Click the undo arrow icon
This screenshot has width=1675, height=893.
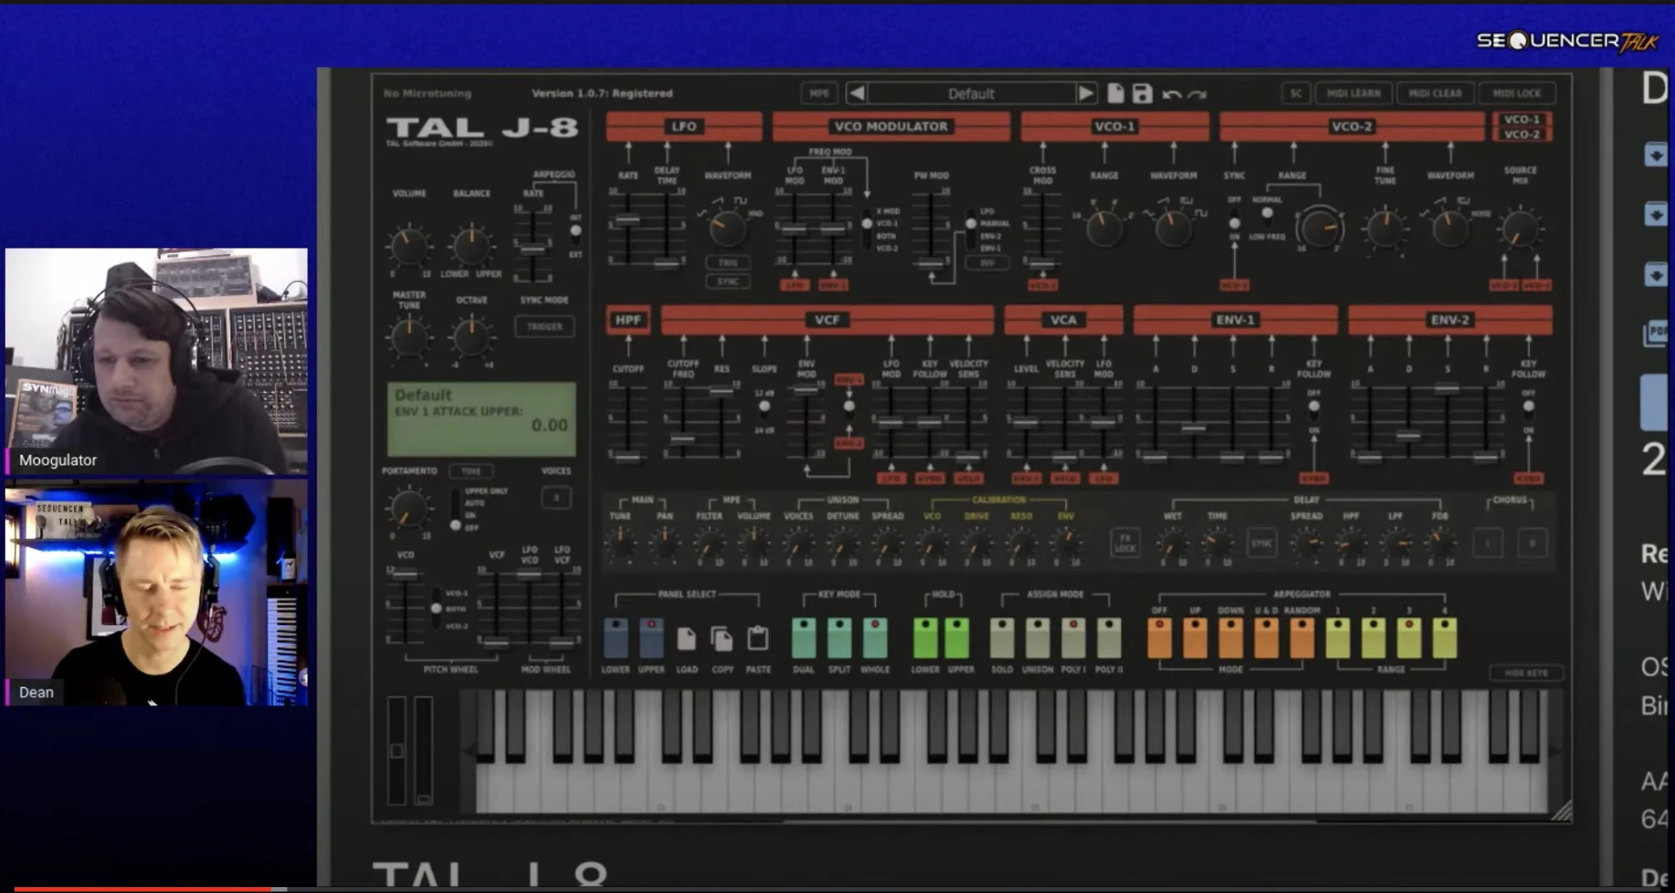1171,94
